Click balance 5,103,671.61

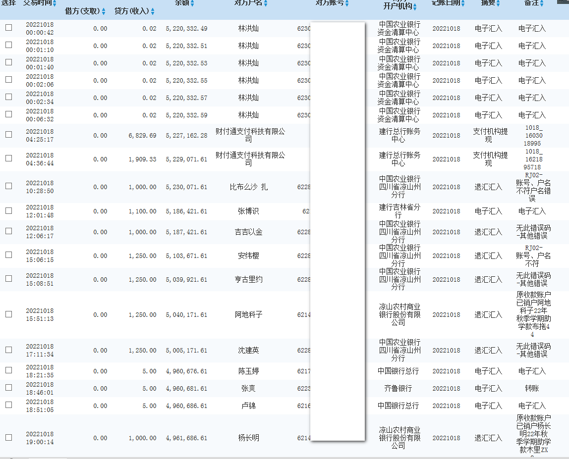pyautogui.click(x=186, y=256)
